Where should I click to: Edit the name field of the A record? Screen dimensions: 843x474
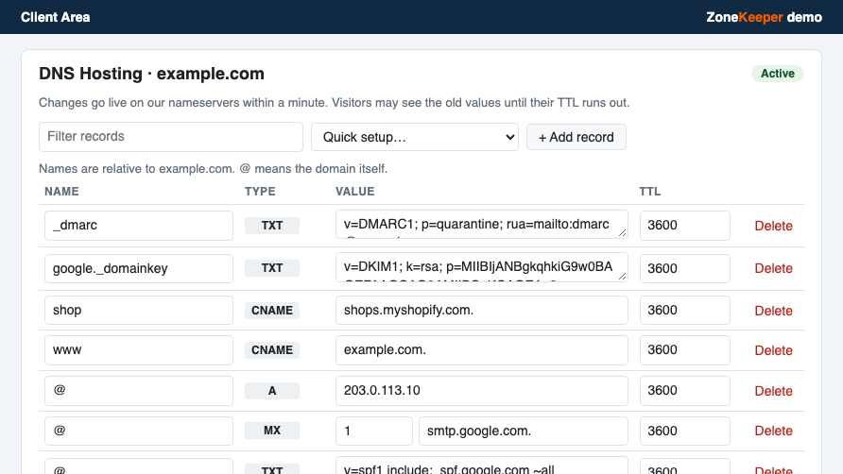[139, 391]
